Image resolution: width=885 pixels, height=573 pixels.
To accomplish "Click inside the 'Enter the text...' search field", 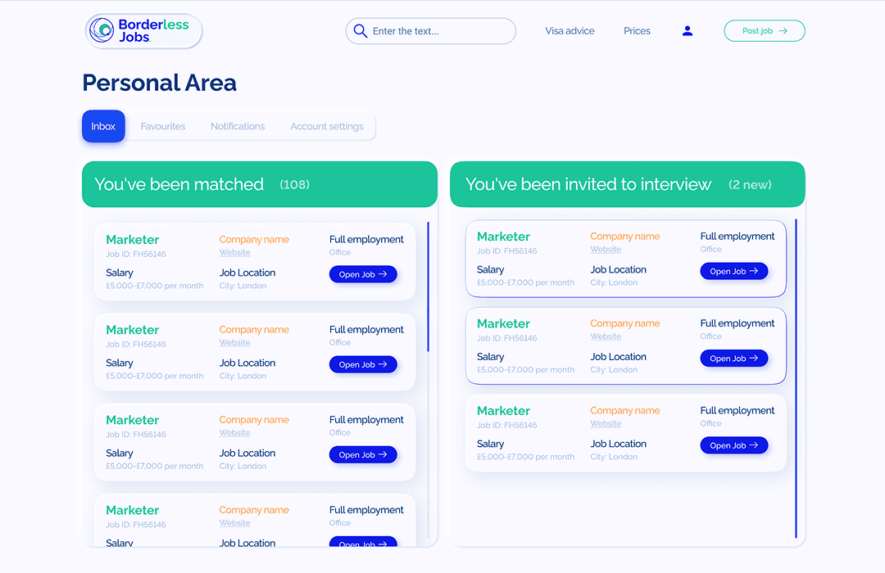I will point(438,31).
